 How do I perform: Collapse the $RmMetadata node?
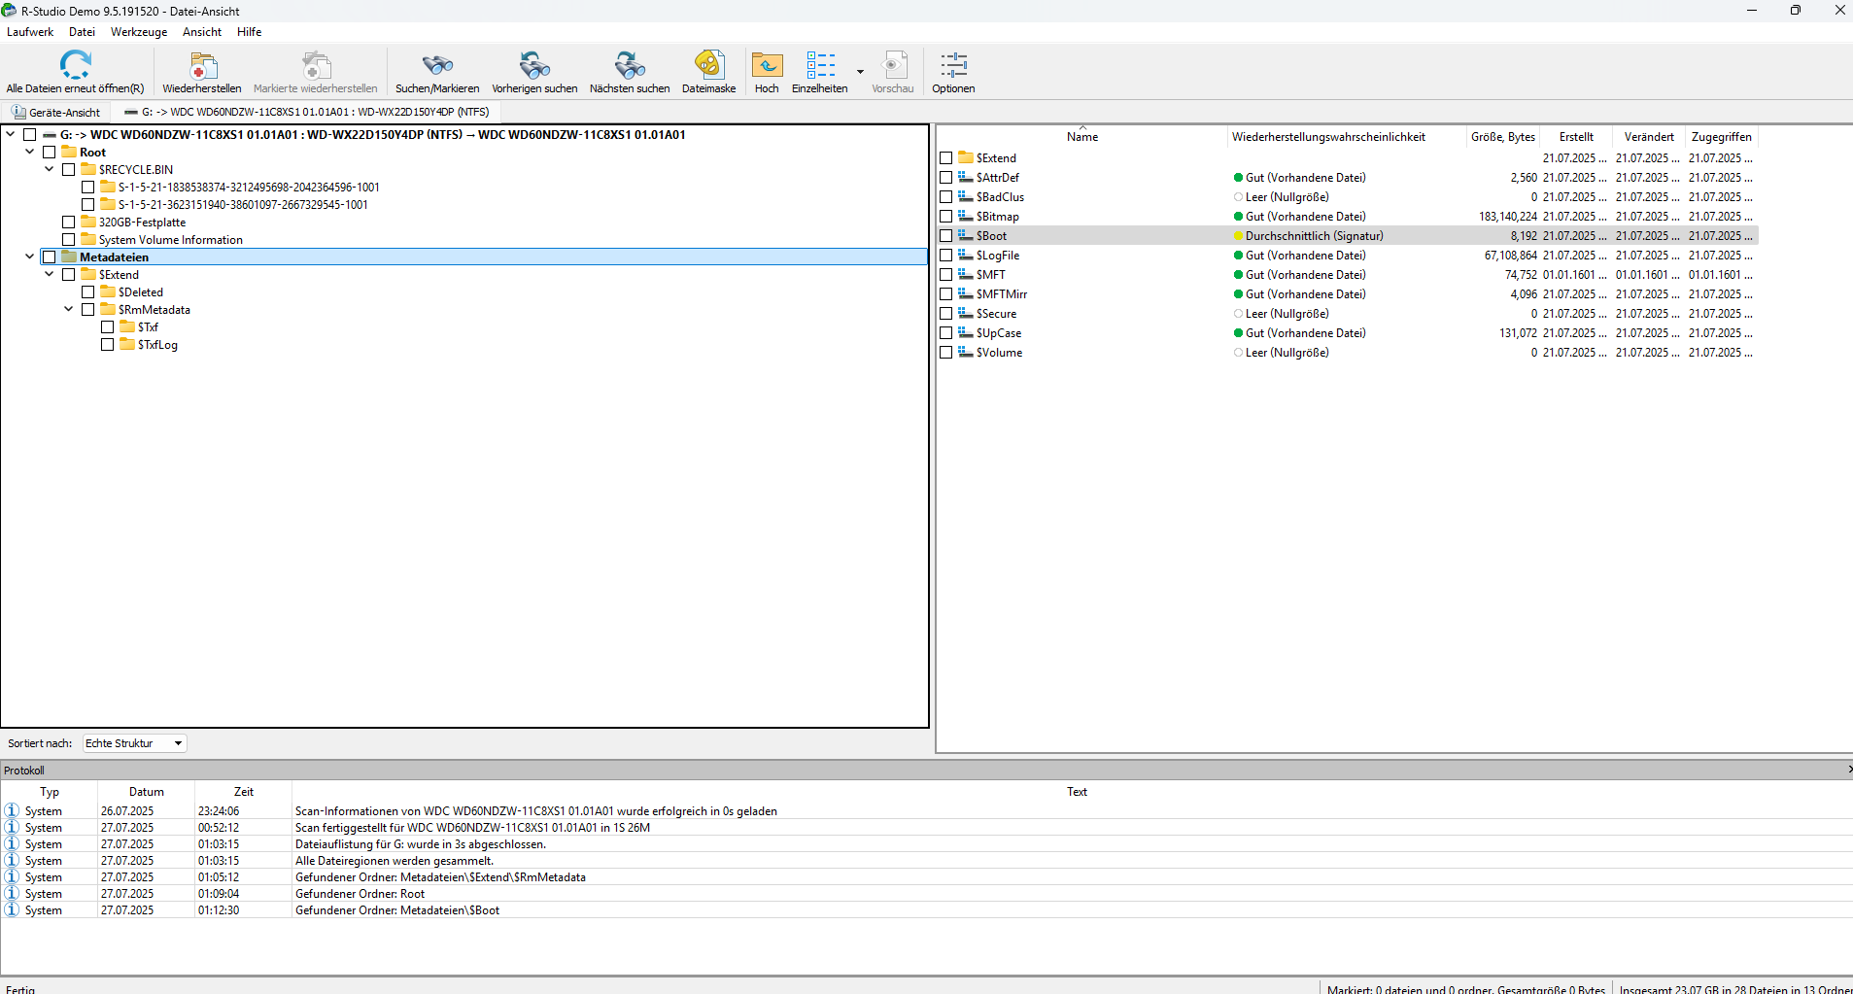69,309
